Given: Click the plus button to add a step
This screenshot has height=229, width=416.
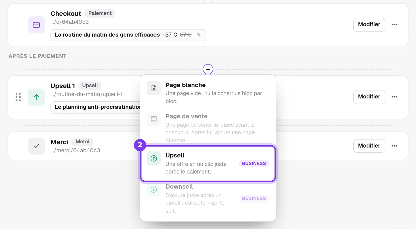Looking at the screenshot, I should (208, 69).
